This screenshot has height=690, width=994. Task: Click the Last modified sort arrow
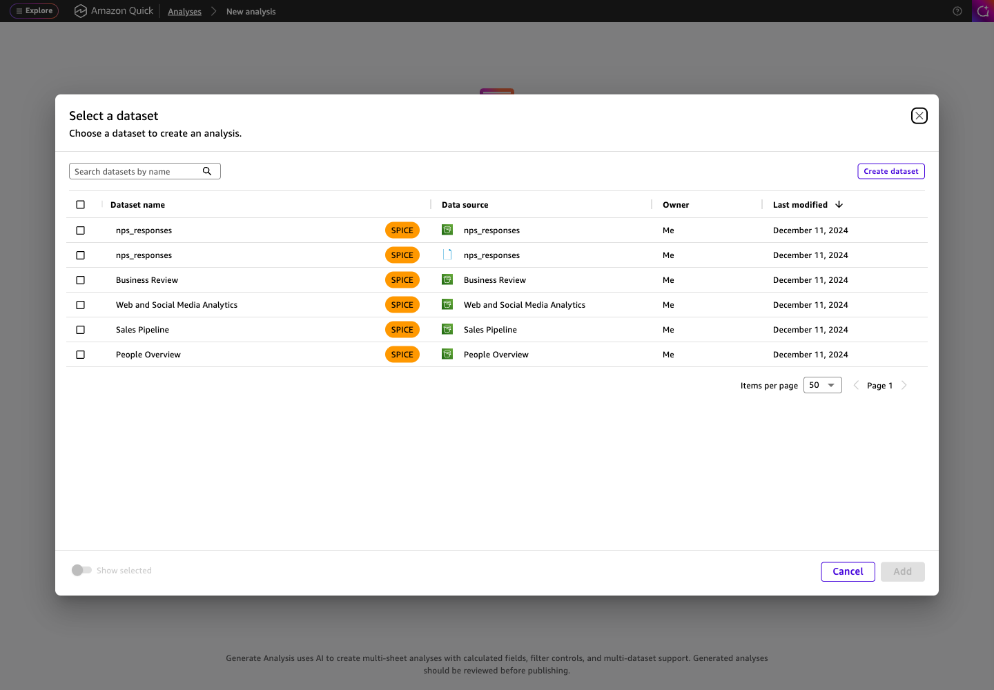pyautogui.click(x=839, y=204)
